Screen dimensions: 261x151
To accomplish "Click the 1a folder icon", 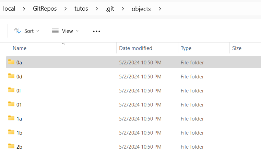I will click(11, 118).
